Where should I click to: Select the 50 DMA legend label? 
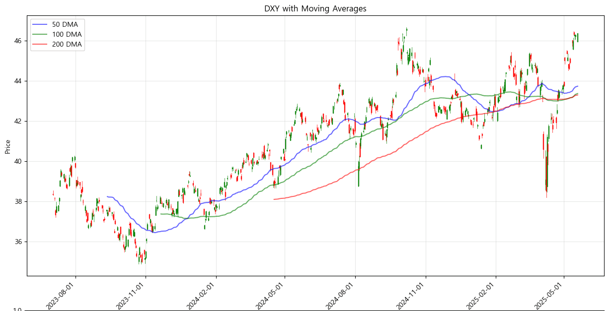(65, 24)
